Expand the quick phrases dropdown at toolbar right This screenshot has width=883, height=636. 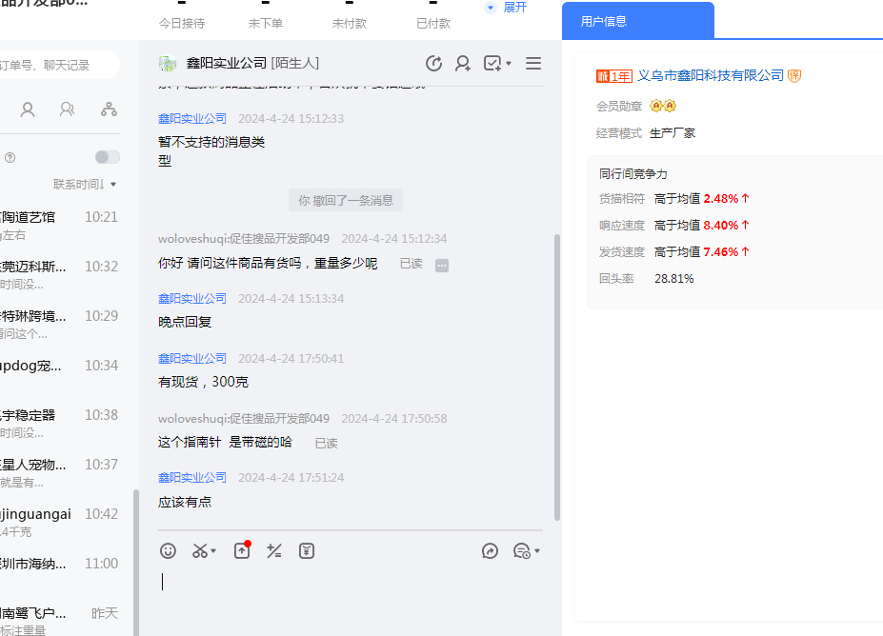click(x=537, y=551)
